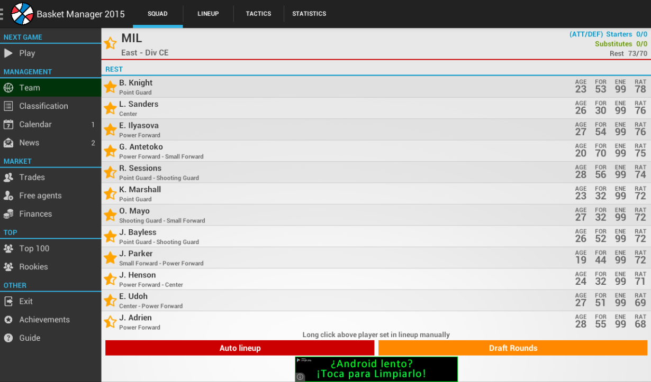Click the East - Div CE label
651x382 pixels.
145,53
